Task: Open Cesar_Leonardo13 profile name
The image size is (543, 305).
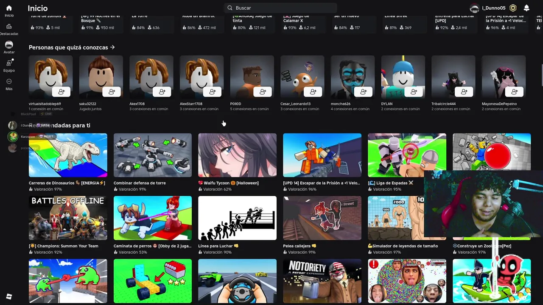Action: 295,104
